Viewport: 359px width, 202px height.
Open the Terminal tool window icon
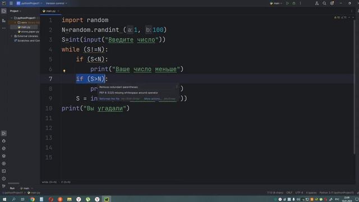click(x=4, y=171)
